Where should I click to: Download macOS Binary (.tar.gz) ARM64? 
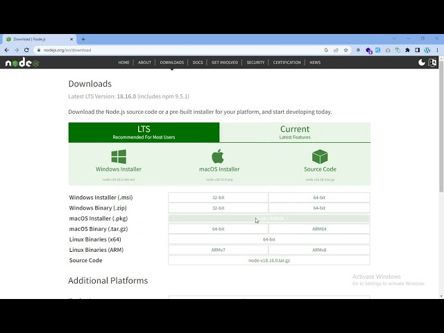pos(319,229)
